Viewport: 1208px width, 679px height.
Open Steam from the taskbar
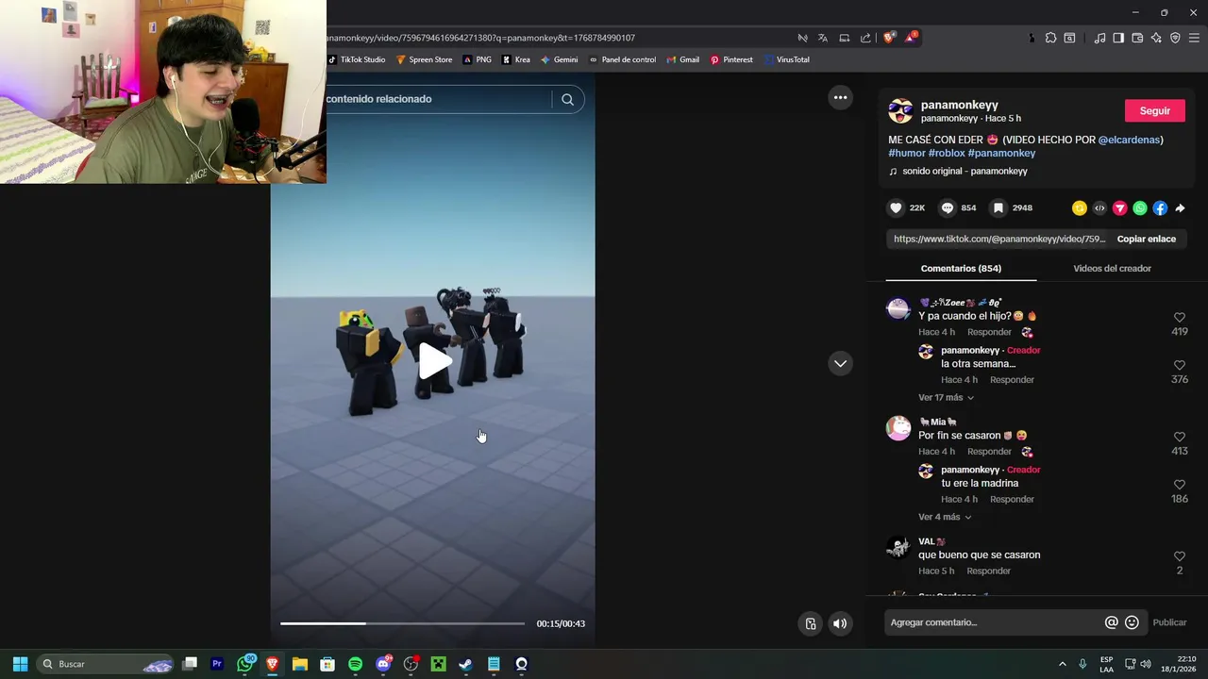point(465,664)
